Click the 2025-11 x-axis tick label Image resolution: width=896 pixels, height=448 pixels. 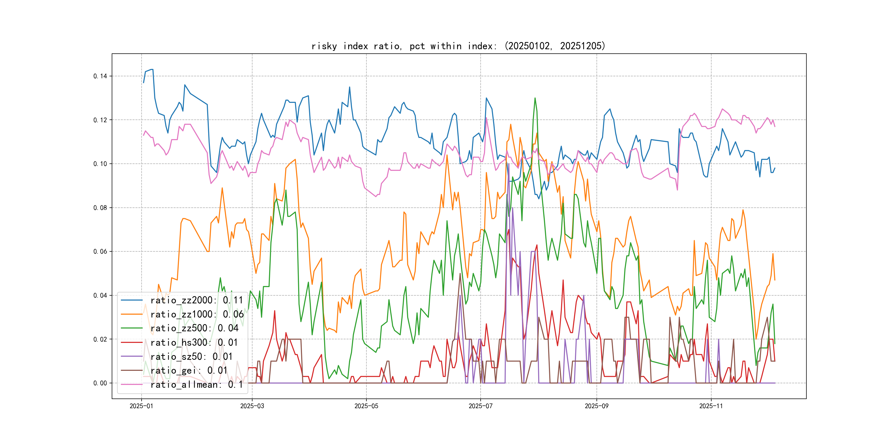click(x=711, y=406)
